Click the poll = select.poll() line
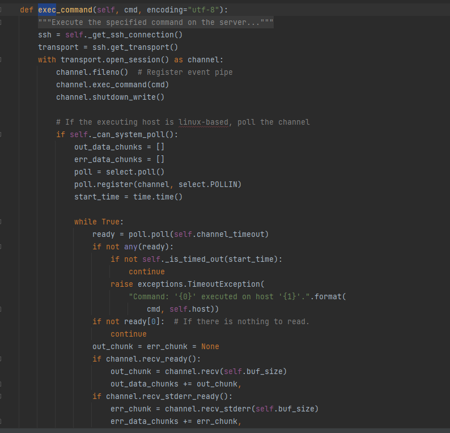 pyautogui.click(x=120, y=172)
